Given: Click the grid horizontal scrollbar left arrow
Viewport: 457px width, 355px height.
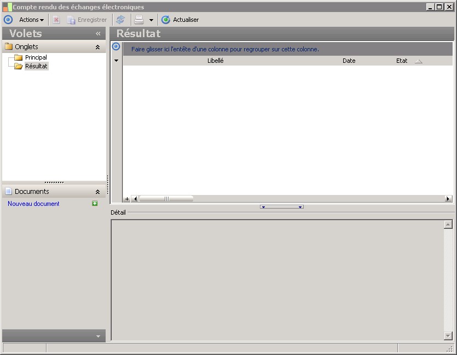Looking at the screenshot, I should [135, 199].
